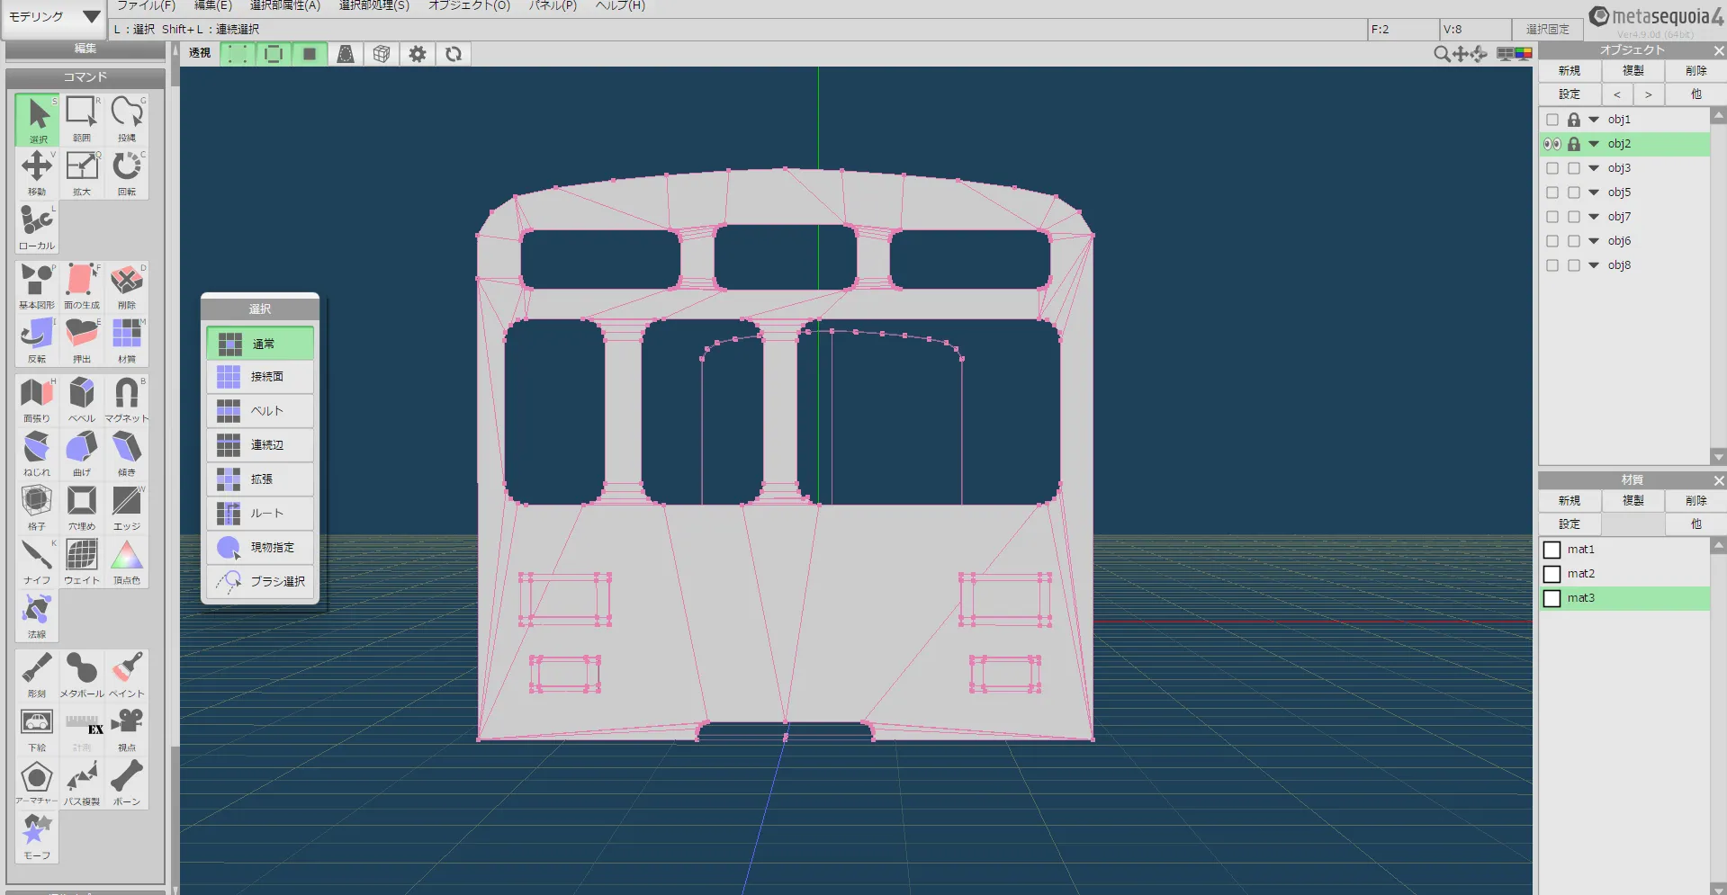This screenshot has width=1727, height=895.
Task: Open the ヘルプ(H) menu
Action: [x=620, y=5]
